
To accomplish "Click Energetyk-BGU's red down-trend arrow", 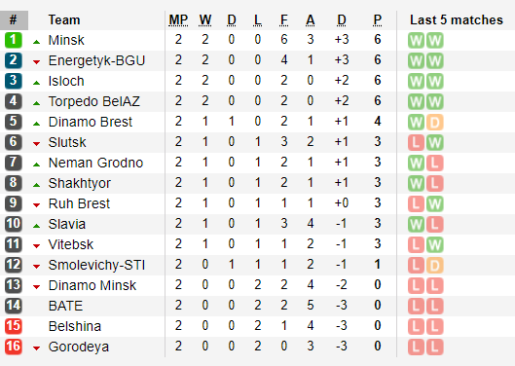I will coord(36,61).
